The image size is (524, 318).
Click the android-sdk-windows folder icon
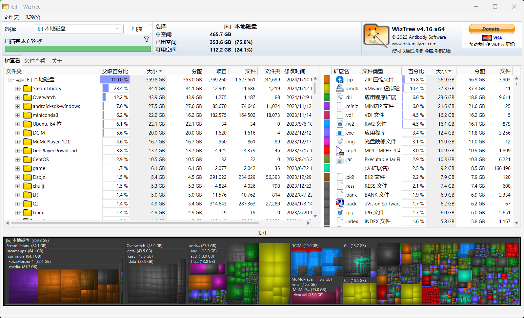[28, 106]
